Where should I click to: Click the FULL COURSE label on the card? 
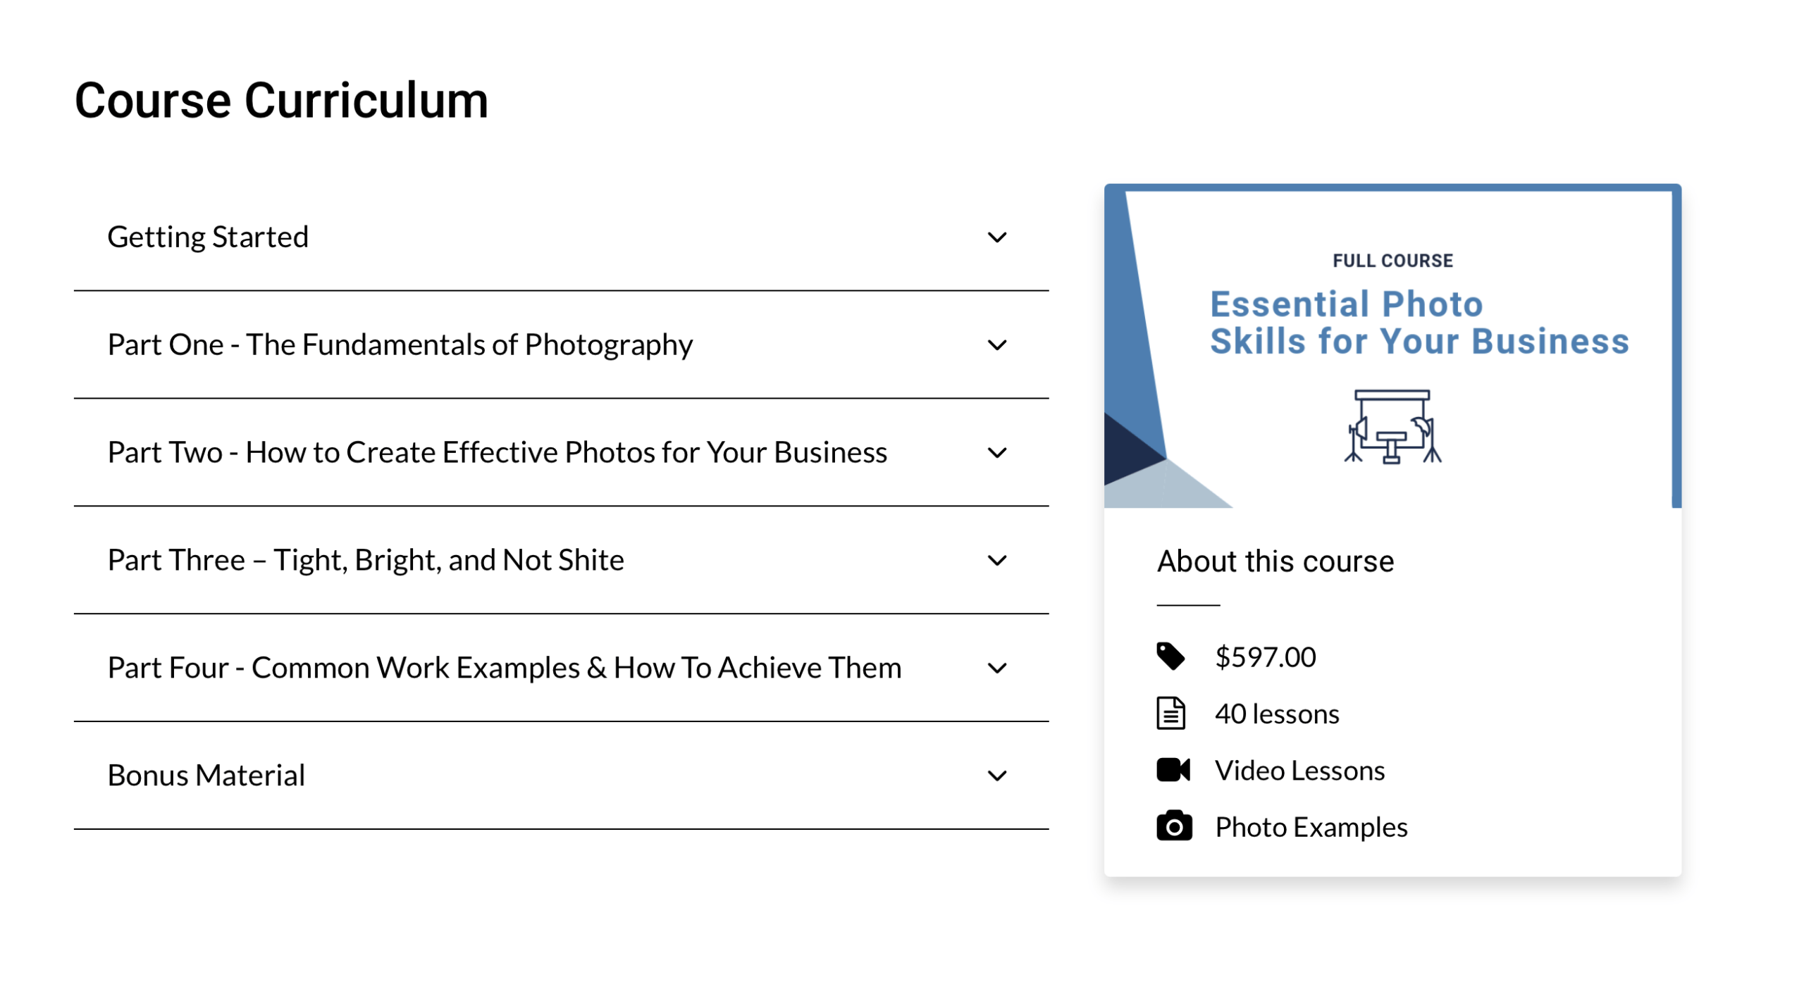click(1392, 260)
